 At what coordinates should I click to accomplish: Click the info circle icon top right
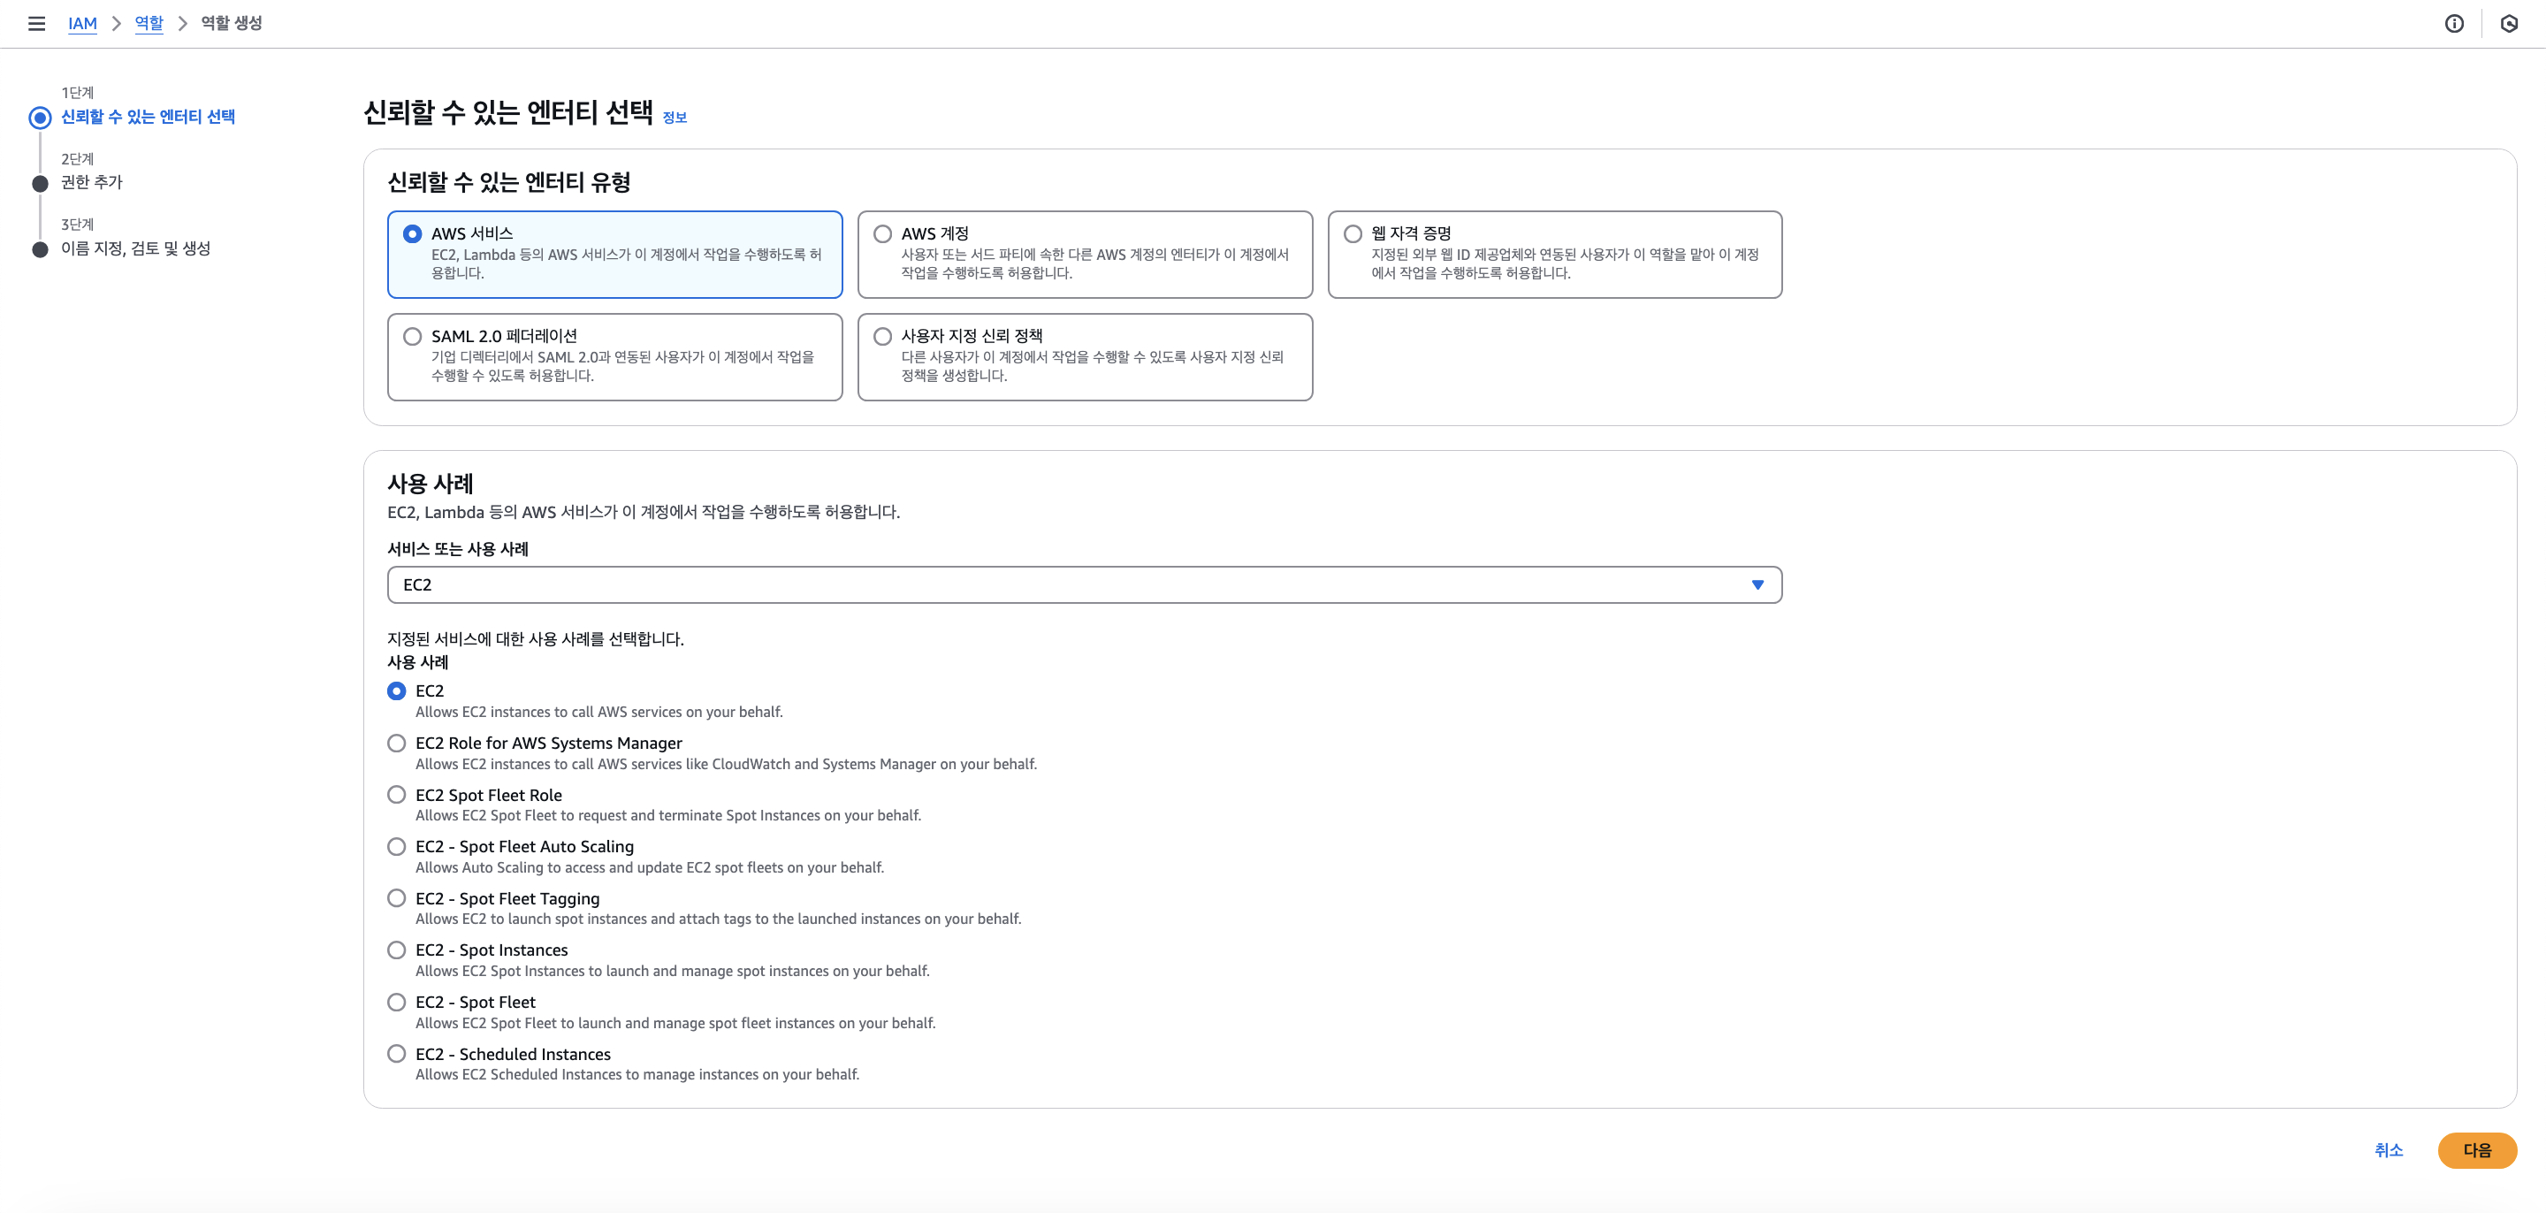(2454, 24)
